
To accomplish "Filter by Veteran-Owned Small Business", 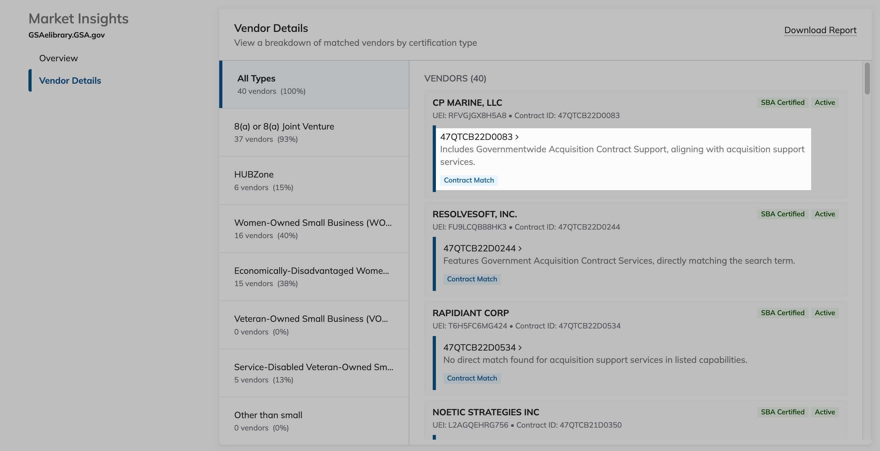I will (x=314, y=325).
